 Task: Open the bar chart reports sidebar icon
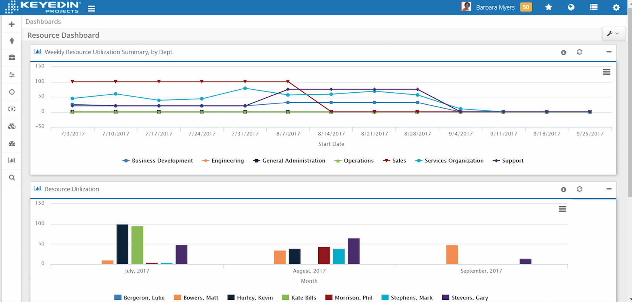[x=12, y=160]
